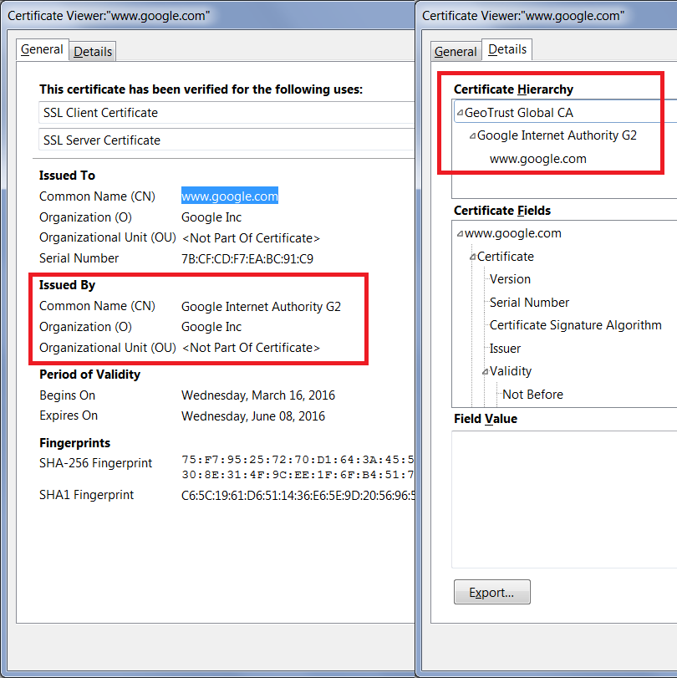Click issuer name Google Internet Authority G2
677x678 pixels.
click(261, 307)
